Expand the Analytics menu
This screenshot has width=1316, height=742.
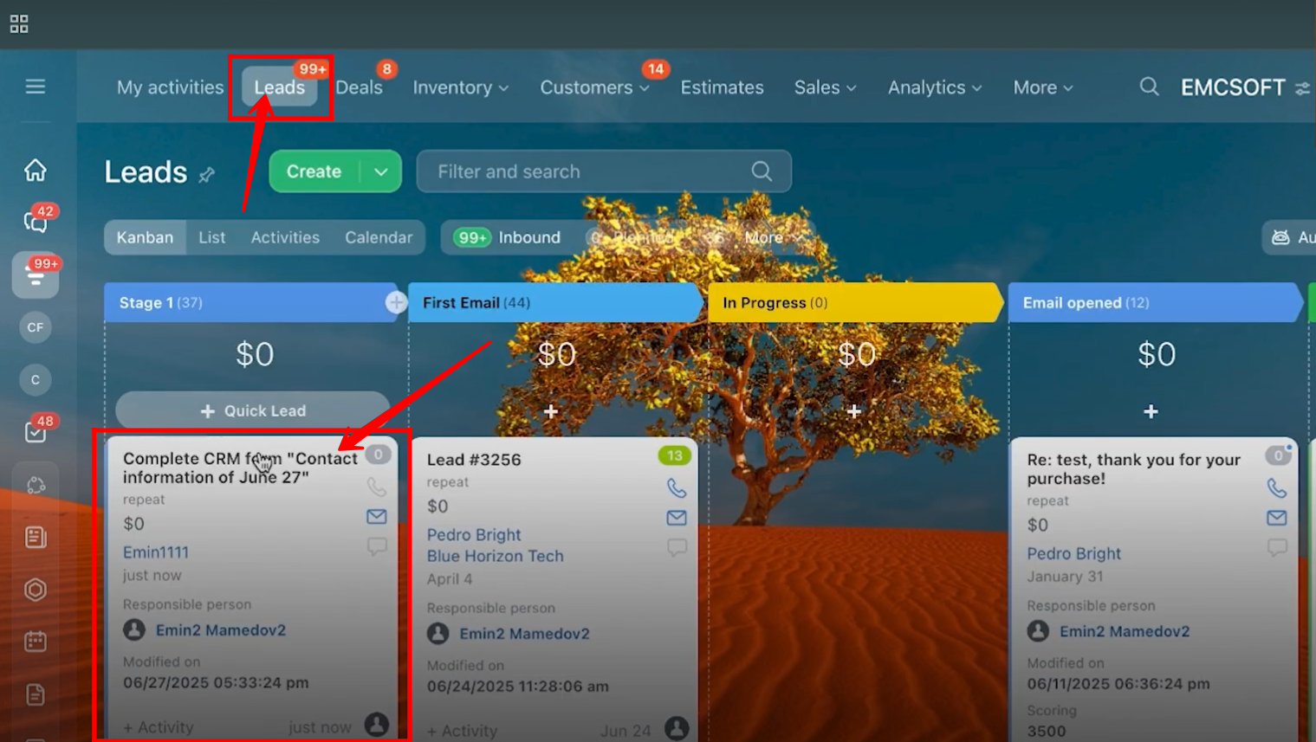pos(935,87)
